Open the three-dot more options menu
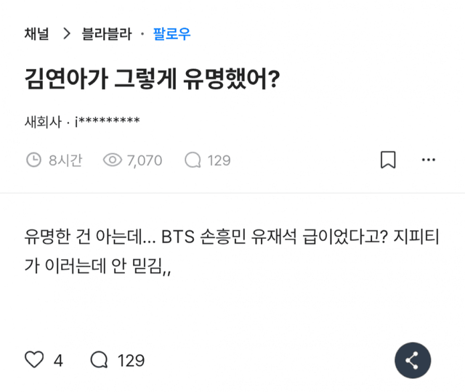 coord(429,160)
